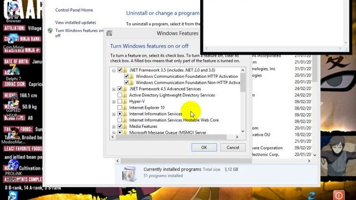Viewport: 356px width, 200px height.
Task: Expand the .NET Framework 4.5 Advanced Services node
Action: (x=113, y=89)
